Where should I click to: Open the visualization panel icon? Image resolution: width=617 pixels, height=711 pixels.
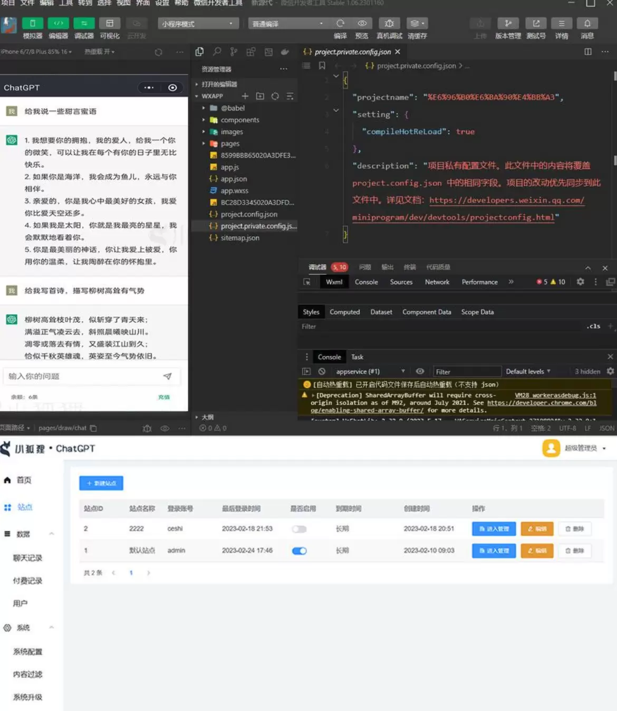click(x=110, y=24)
